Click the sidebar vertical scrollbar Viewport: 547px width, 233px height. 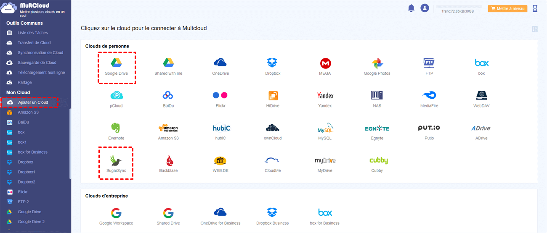coord(70,144)
